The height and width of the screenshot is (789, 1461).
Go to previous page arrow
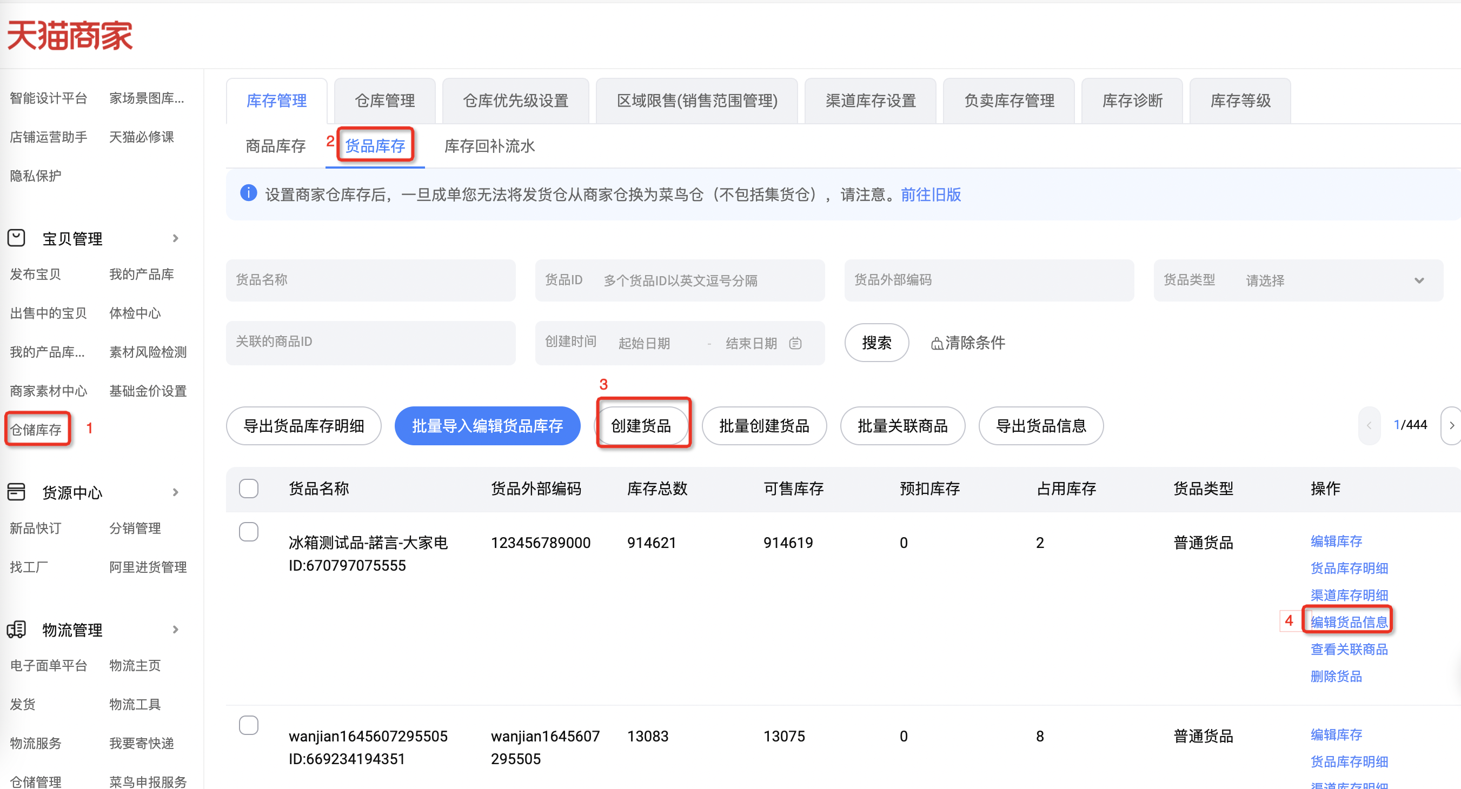pos(1369,426)
